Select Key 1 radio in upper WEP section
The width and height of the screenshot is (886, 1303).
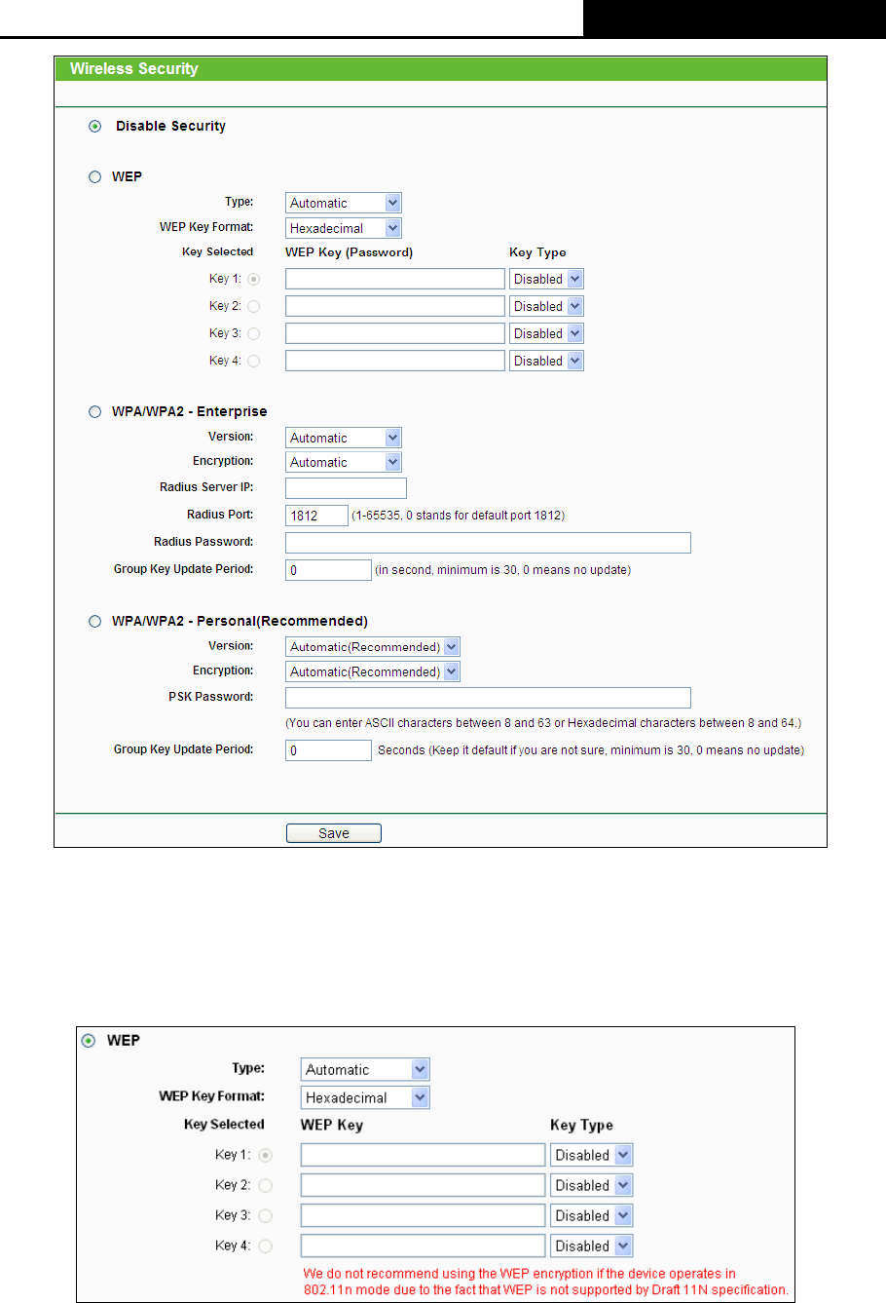click(254, 279)
